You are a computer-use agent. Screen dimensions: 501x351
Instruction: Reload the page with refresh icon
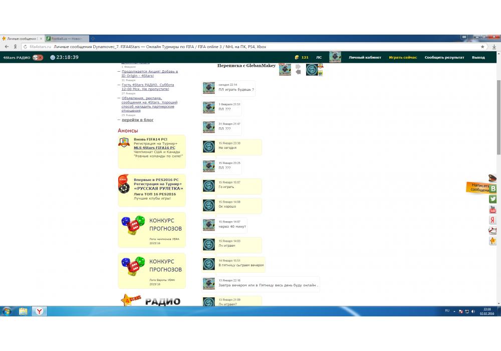pyautogui.click(x=25, y=47)
